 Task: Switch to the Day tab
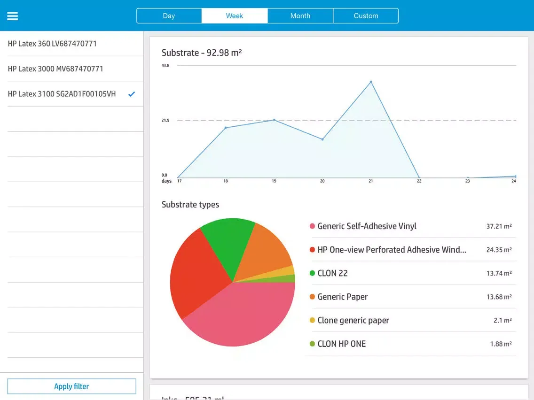click(x=169, y=15)
